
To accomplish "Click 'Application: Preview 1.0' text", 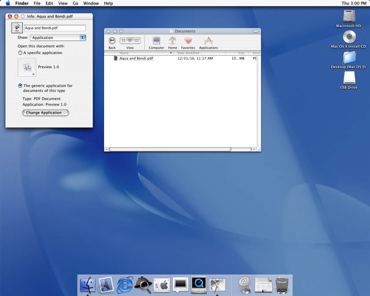I will pyautogui.click(x=45, y=104).
